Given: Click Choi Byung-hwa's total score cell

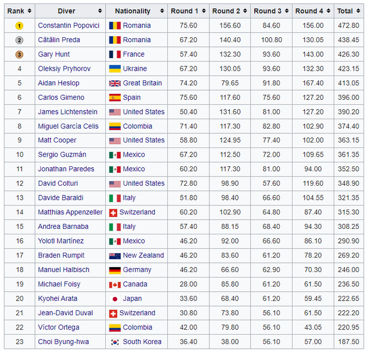Looking at the screenshot, I should pos(348,342).
